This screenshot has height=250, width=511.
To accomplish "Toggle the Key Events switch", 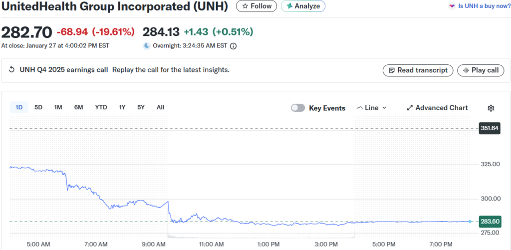I will (298, 108).
